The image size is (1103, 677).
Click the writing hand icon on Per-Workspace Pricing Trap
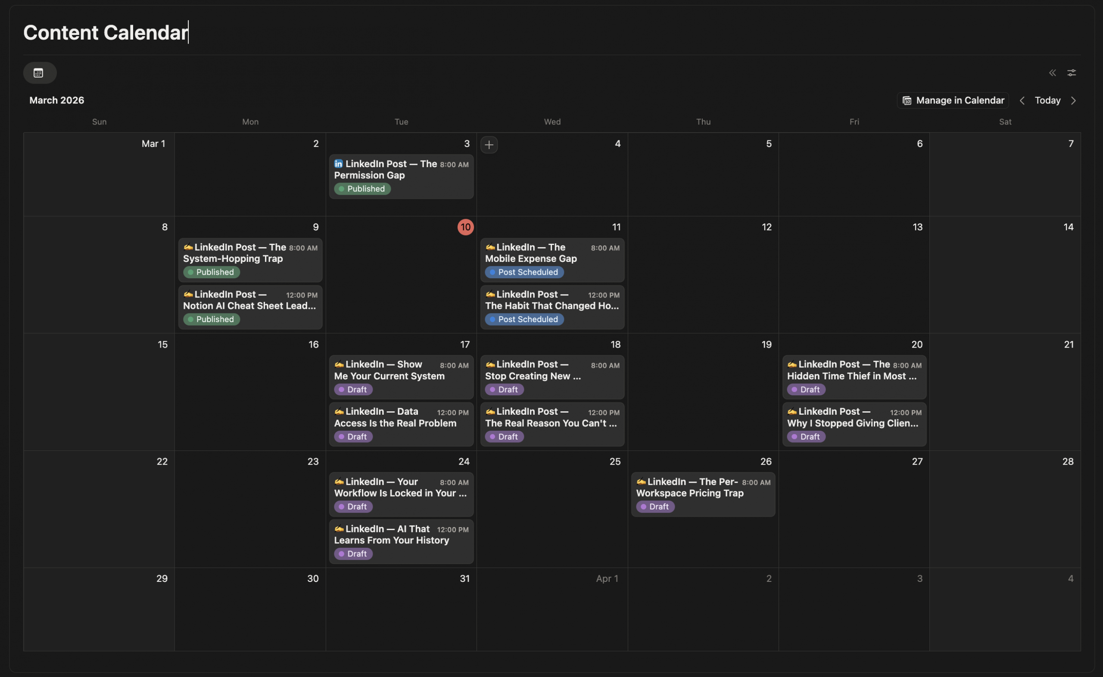pos(641,482)
